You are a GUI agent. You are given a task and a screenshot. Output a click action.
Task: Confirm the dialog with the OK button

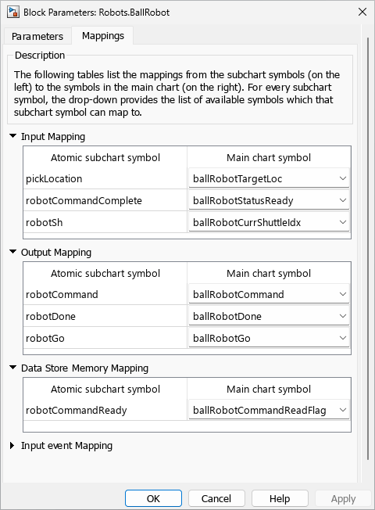pyautogui.click(x=153, y=498)
